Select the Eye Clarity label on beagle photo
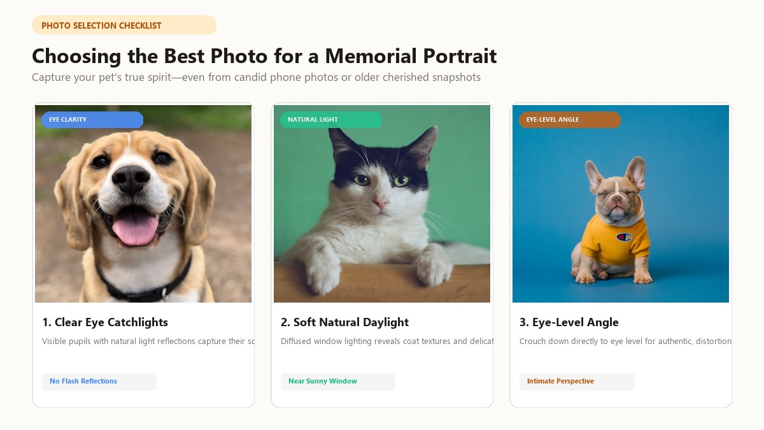 click(x=92, y=120)
